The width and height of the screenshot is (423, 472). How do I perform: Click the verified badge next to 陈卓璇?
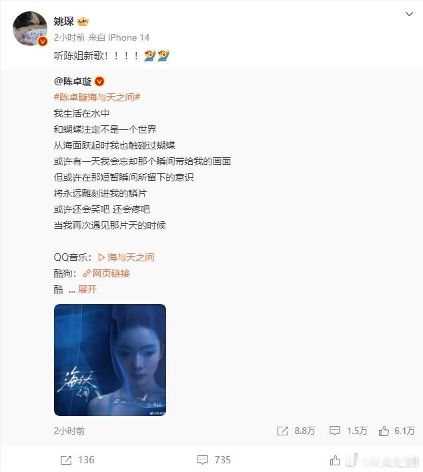pyautogui.click(x=99, y=81)
